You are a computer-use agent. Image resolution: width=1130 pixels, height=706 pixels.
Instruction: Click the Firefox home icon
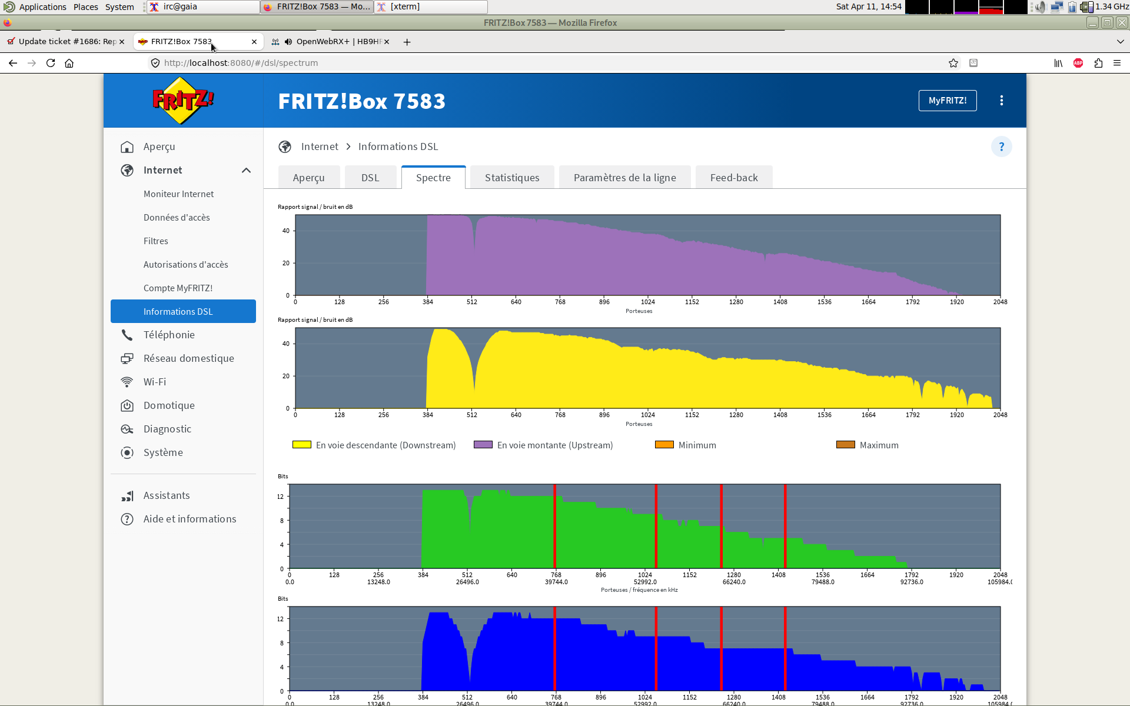click(69, 63)
